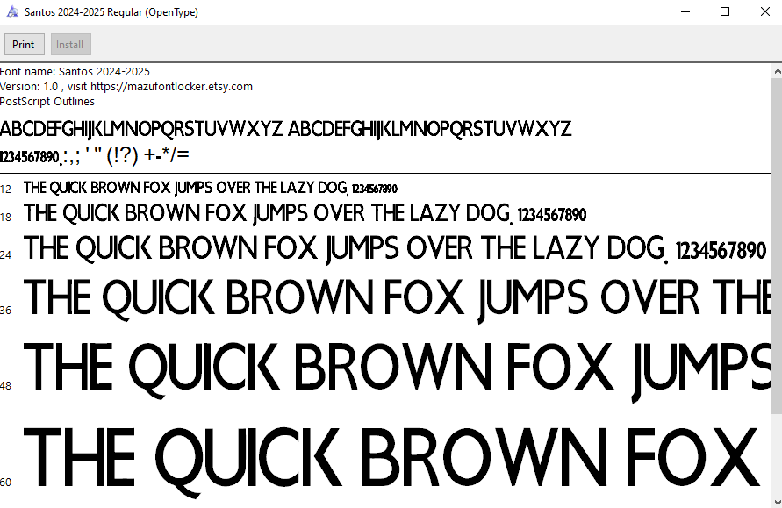Click the vertical scrollbar down arrow
Viewport: 782px width, 508px height.
coord(777,502)
